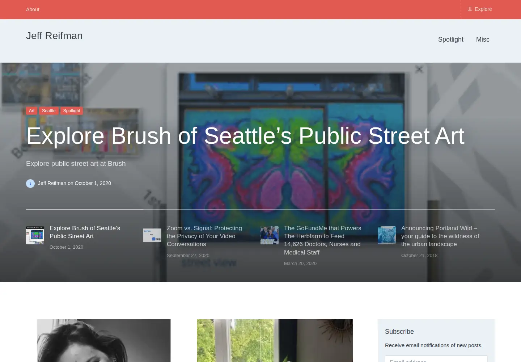Select the Art category tag
The image size is (521, 362).
coord(32,111)
